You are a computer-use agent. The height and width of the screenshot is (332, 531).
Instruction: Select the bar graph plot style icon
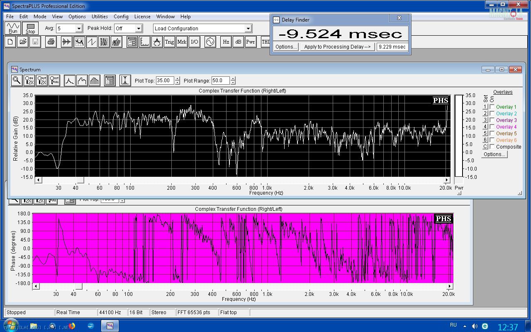[95, 81]
